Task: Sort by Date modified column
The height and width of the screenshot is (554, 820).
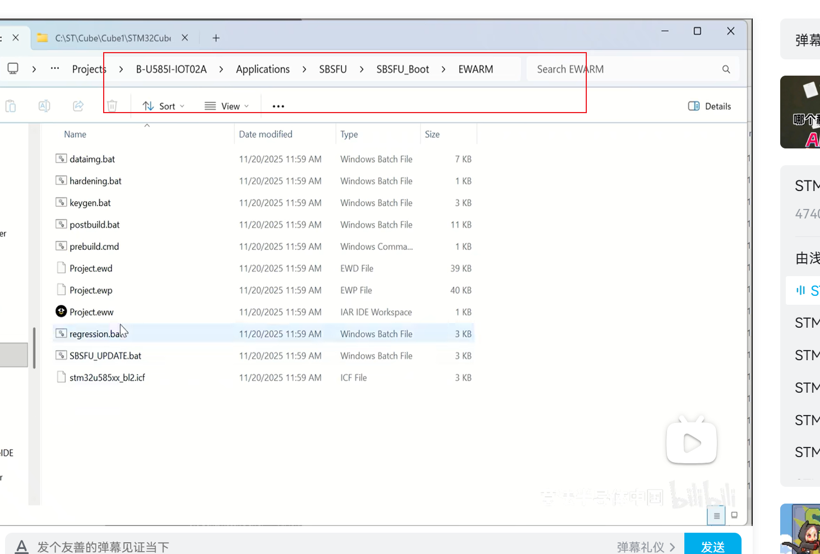Action: [266, 134]
